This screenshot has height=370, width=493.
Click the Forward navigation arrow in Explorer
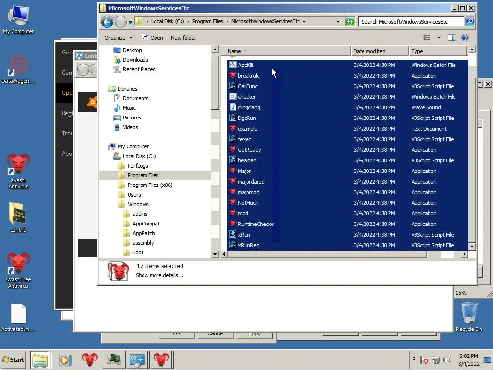pos(120,22)
